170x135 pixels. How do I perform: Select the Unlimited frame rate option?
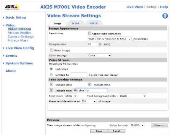tap(51, 69)
